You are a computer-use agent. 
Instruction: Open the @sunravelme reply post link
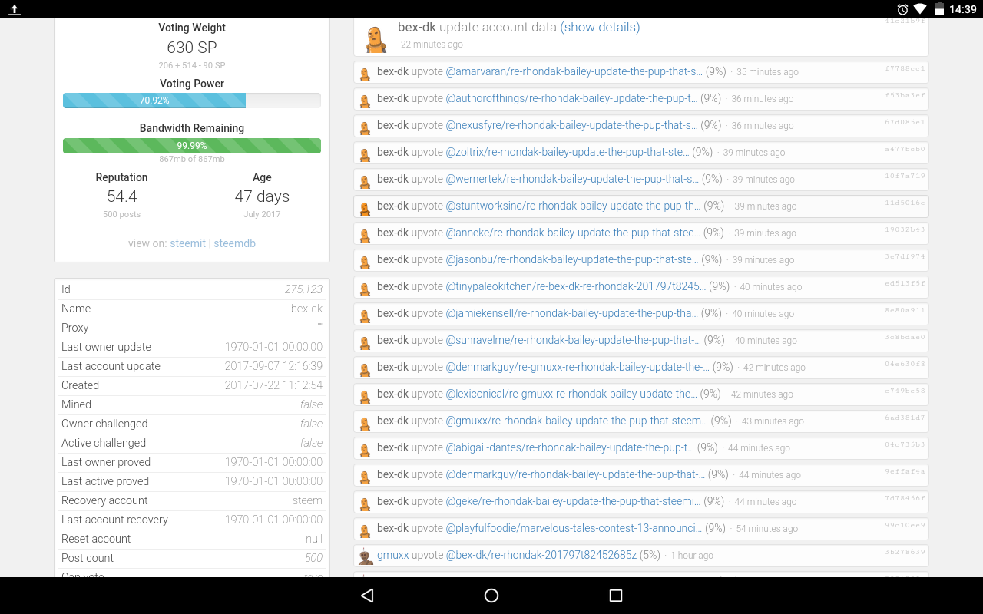(573, 340)
